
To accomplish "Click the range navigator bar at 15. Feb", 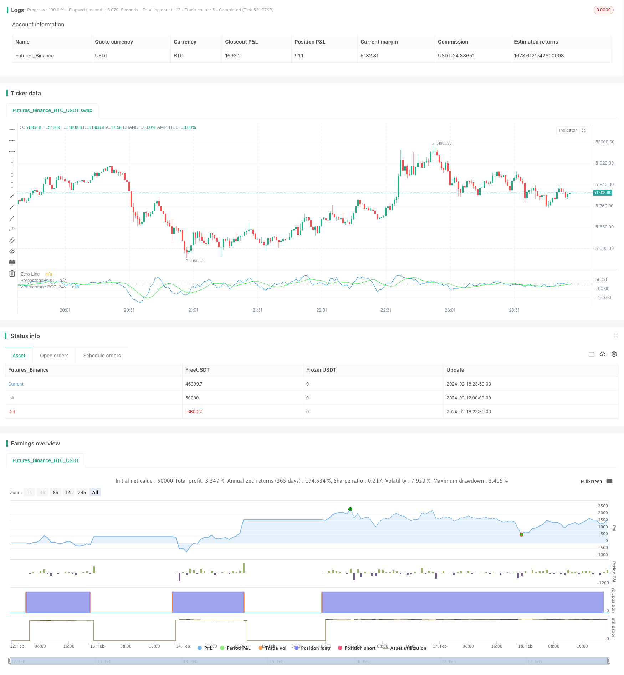I will [276, 661].
